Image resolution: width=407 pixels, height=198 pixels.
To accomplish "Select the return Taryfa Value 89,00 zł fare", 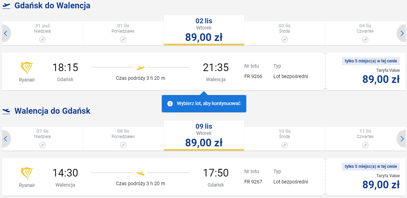I will click(x=365, y=177).
